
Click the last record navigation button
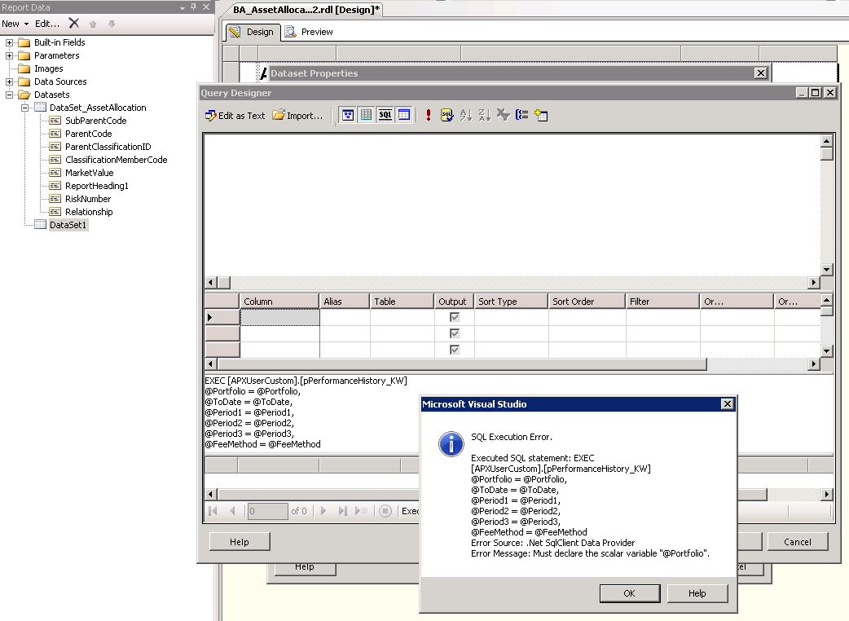tap(342, 511)
